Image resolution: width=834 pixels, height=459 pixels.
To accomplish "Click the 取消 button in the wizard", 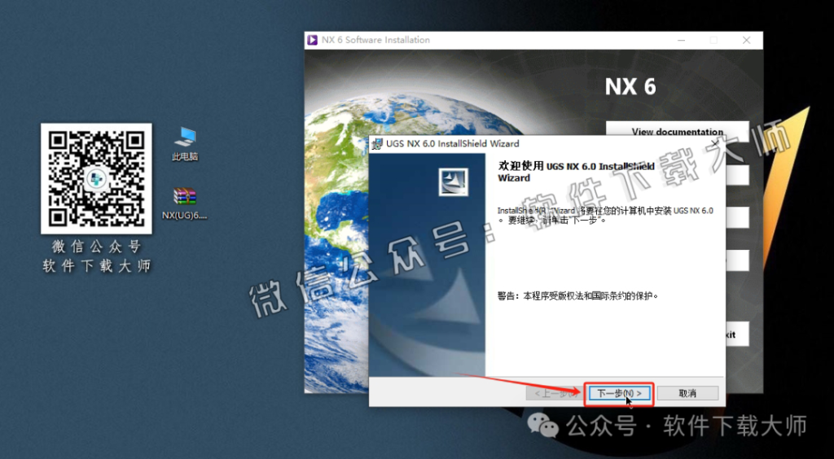I will pyautogui.click(x=687, y=393).
